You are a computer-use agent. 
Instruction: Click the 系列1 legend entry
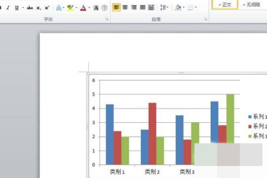point(258,117)
